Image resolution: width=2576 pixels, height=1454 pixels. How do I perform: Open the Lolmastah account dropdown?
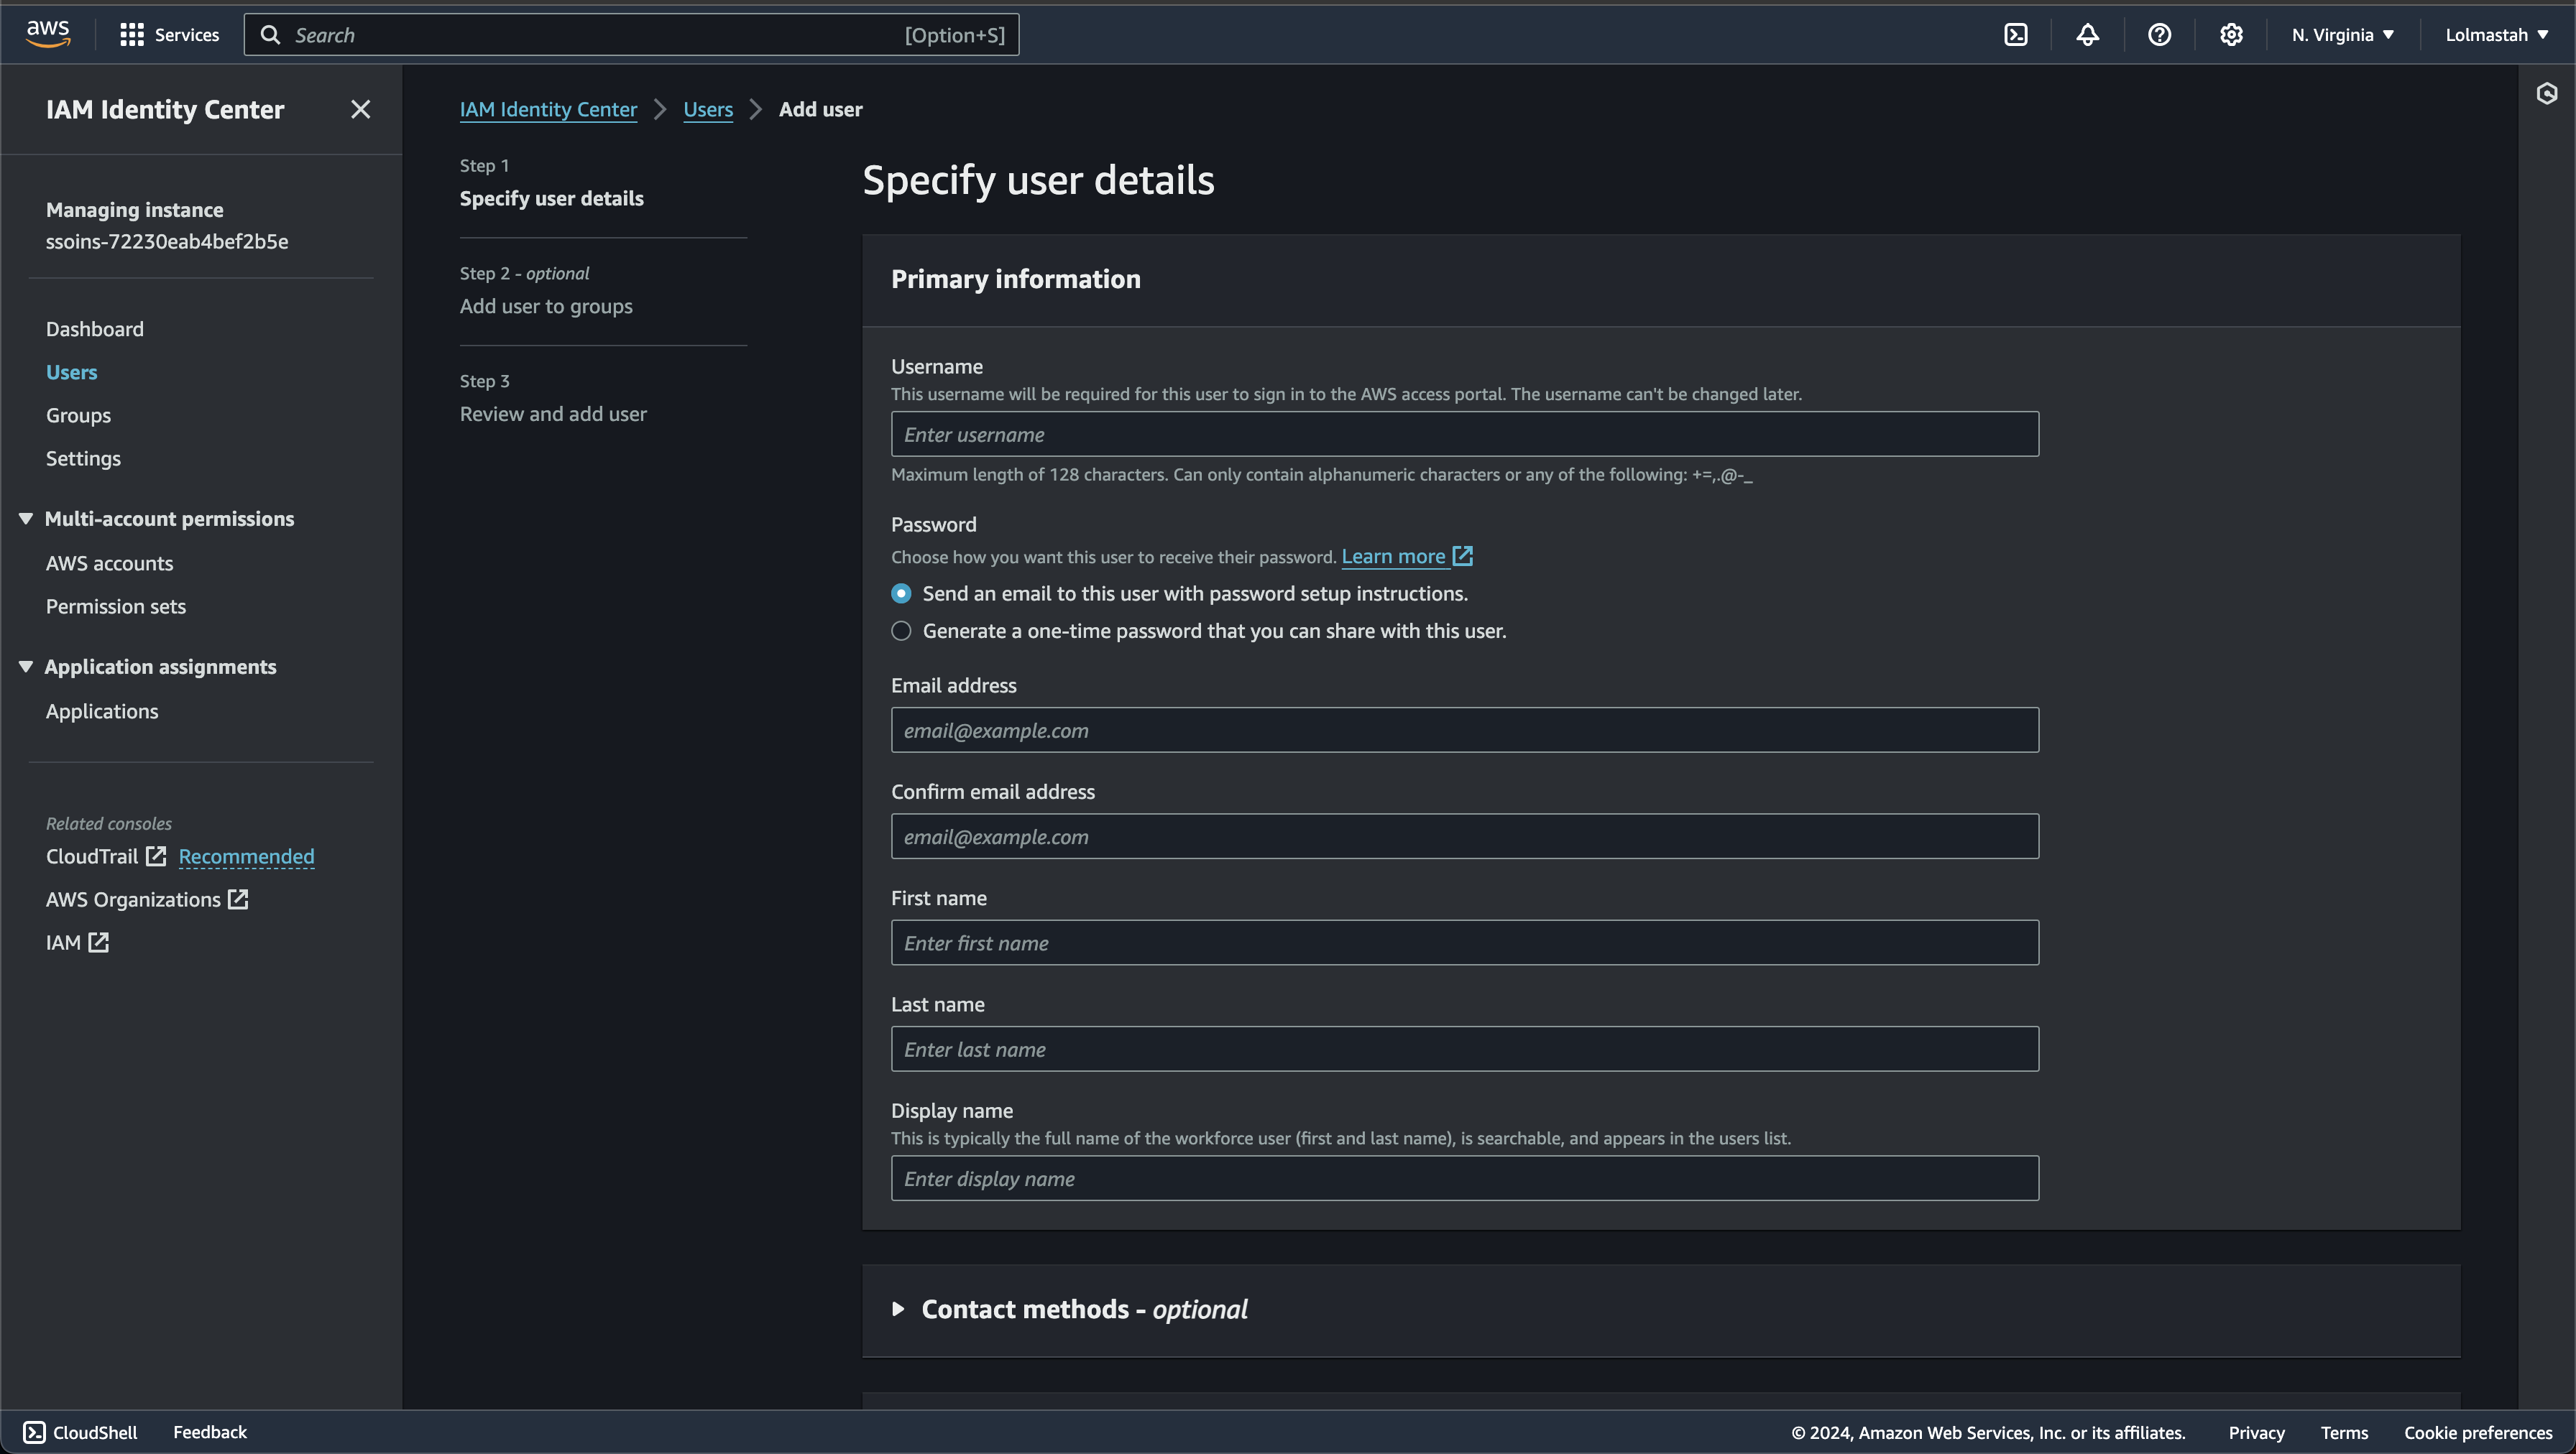point(2496,35)
